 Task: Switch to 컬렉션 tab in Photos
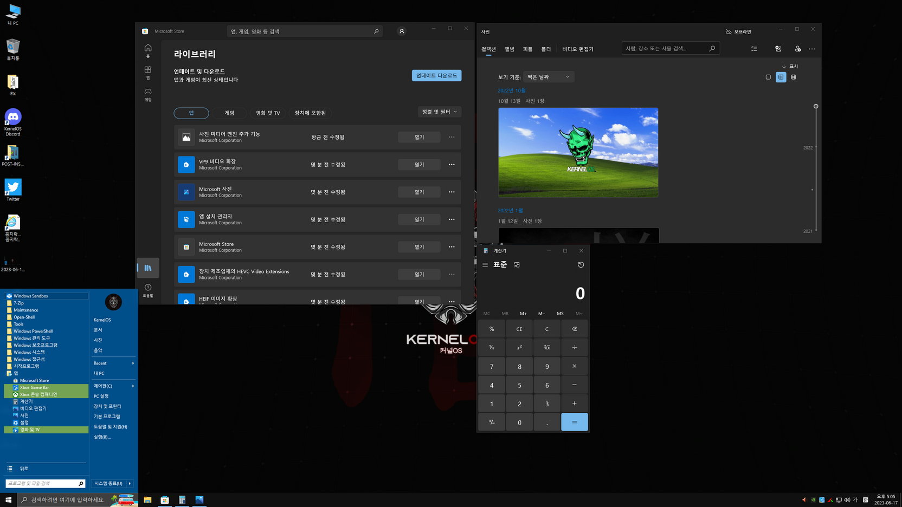click(488, 49)
